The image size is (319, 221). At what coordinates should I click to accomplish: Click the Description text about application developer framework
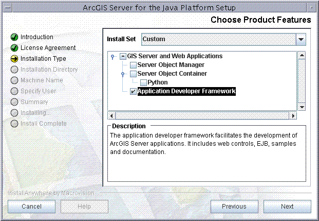pyautogui.click(x=203, y=144)
